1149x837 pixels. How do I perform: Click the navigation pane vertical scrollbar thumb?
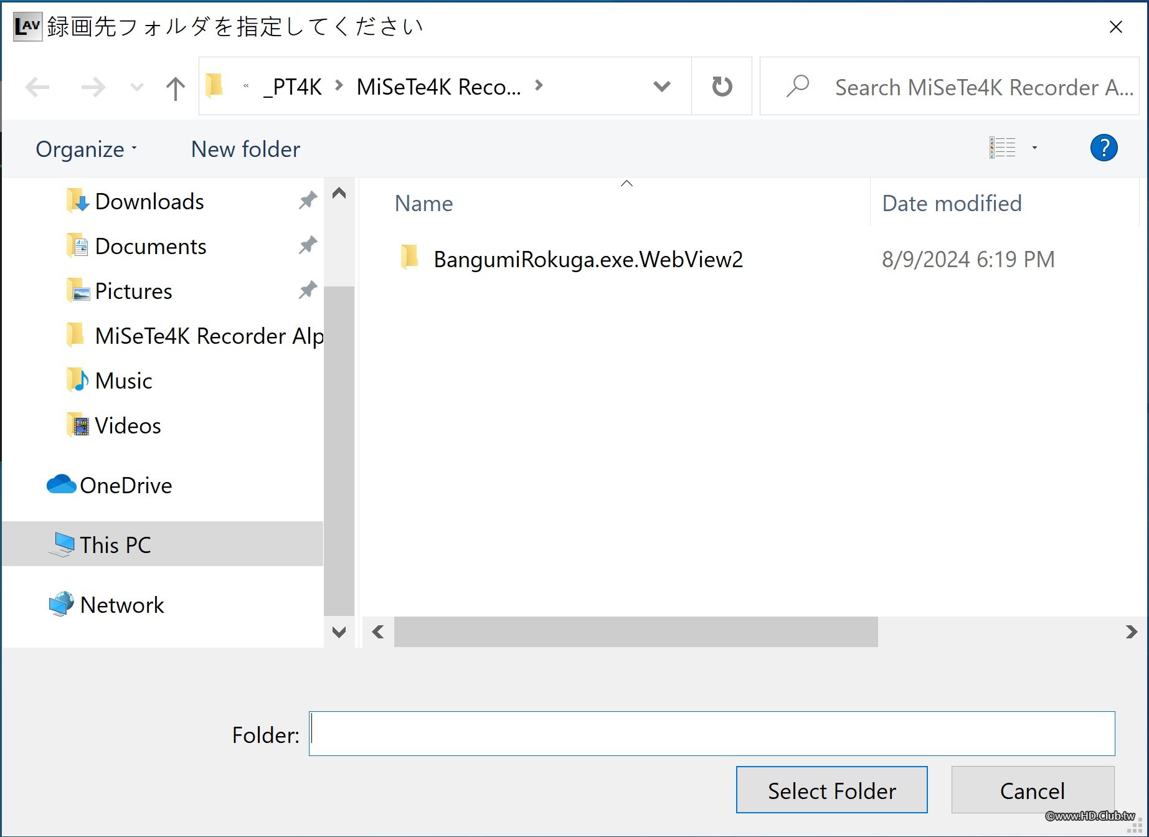click(x=339, y=450)
